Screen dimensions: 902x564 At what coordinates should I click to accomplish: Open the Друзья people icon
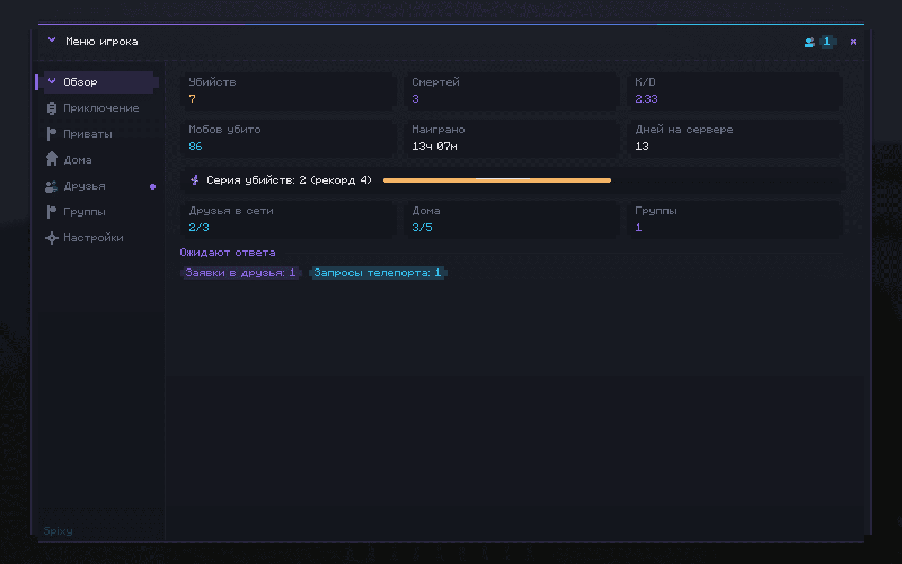(51, 186)
